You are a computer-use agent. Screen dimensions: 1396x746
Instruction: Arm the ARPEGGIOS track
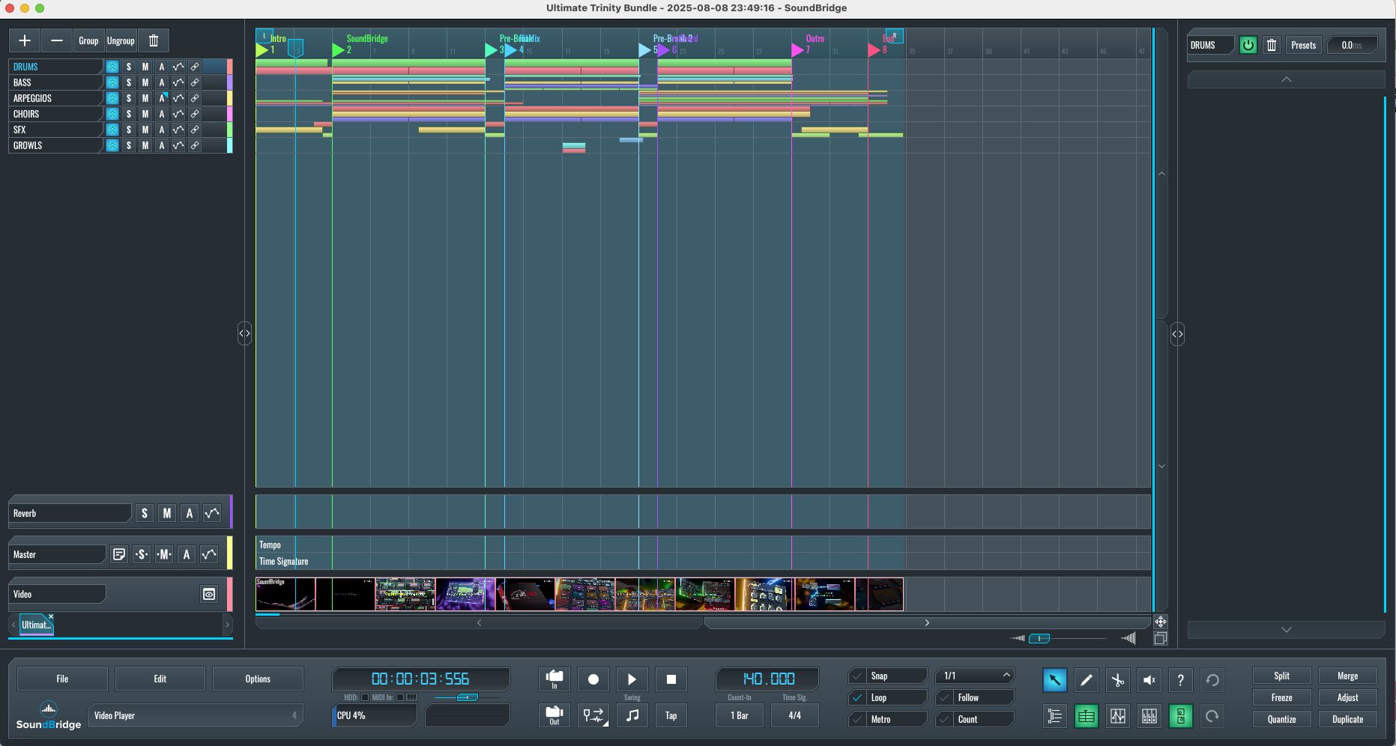[x=161, y=98]
